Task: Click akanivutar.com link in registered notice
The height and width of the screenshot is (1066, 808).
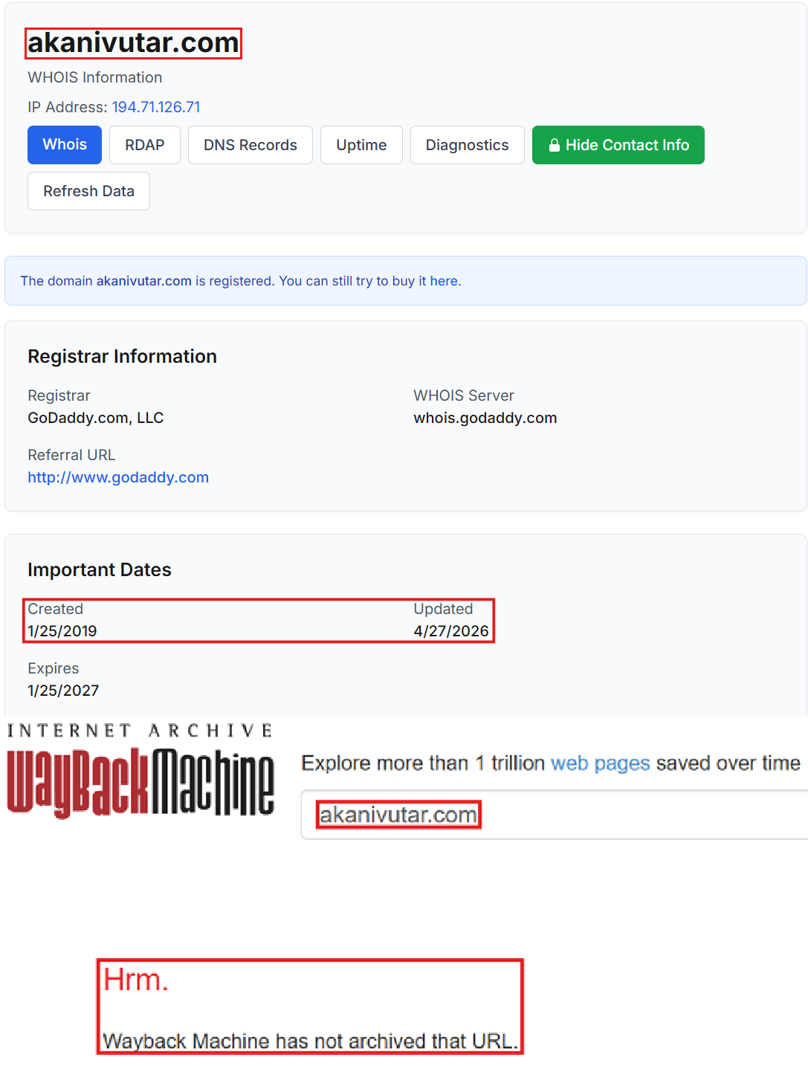Action: tap(144, 281)
